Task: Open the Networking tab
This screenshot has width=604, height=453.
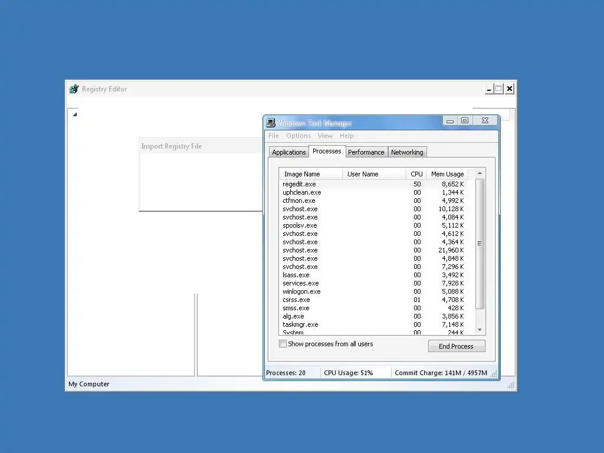Action: pyautogui.click(x=407, y=152)
